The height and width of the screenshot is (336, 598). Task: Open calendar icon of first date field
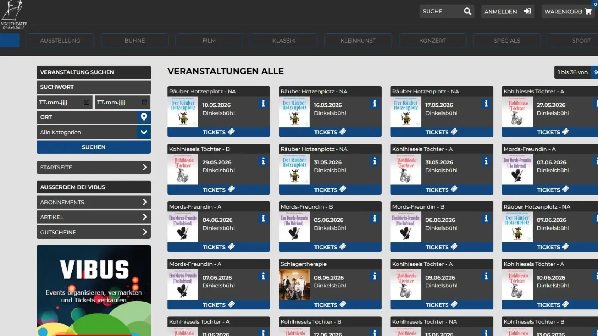click(x=86, y=102)
